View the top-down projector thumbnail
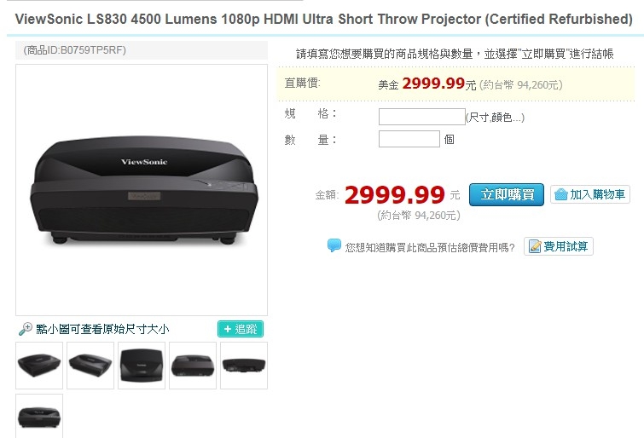644x438 pixels. [x=142, y=366]
